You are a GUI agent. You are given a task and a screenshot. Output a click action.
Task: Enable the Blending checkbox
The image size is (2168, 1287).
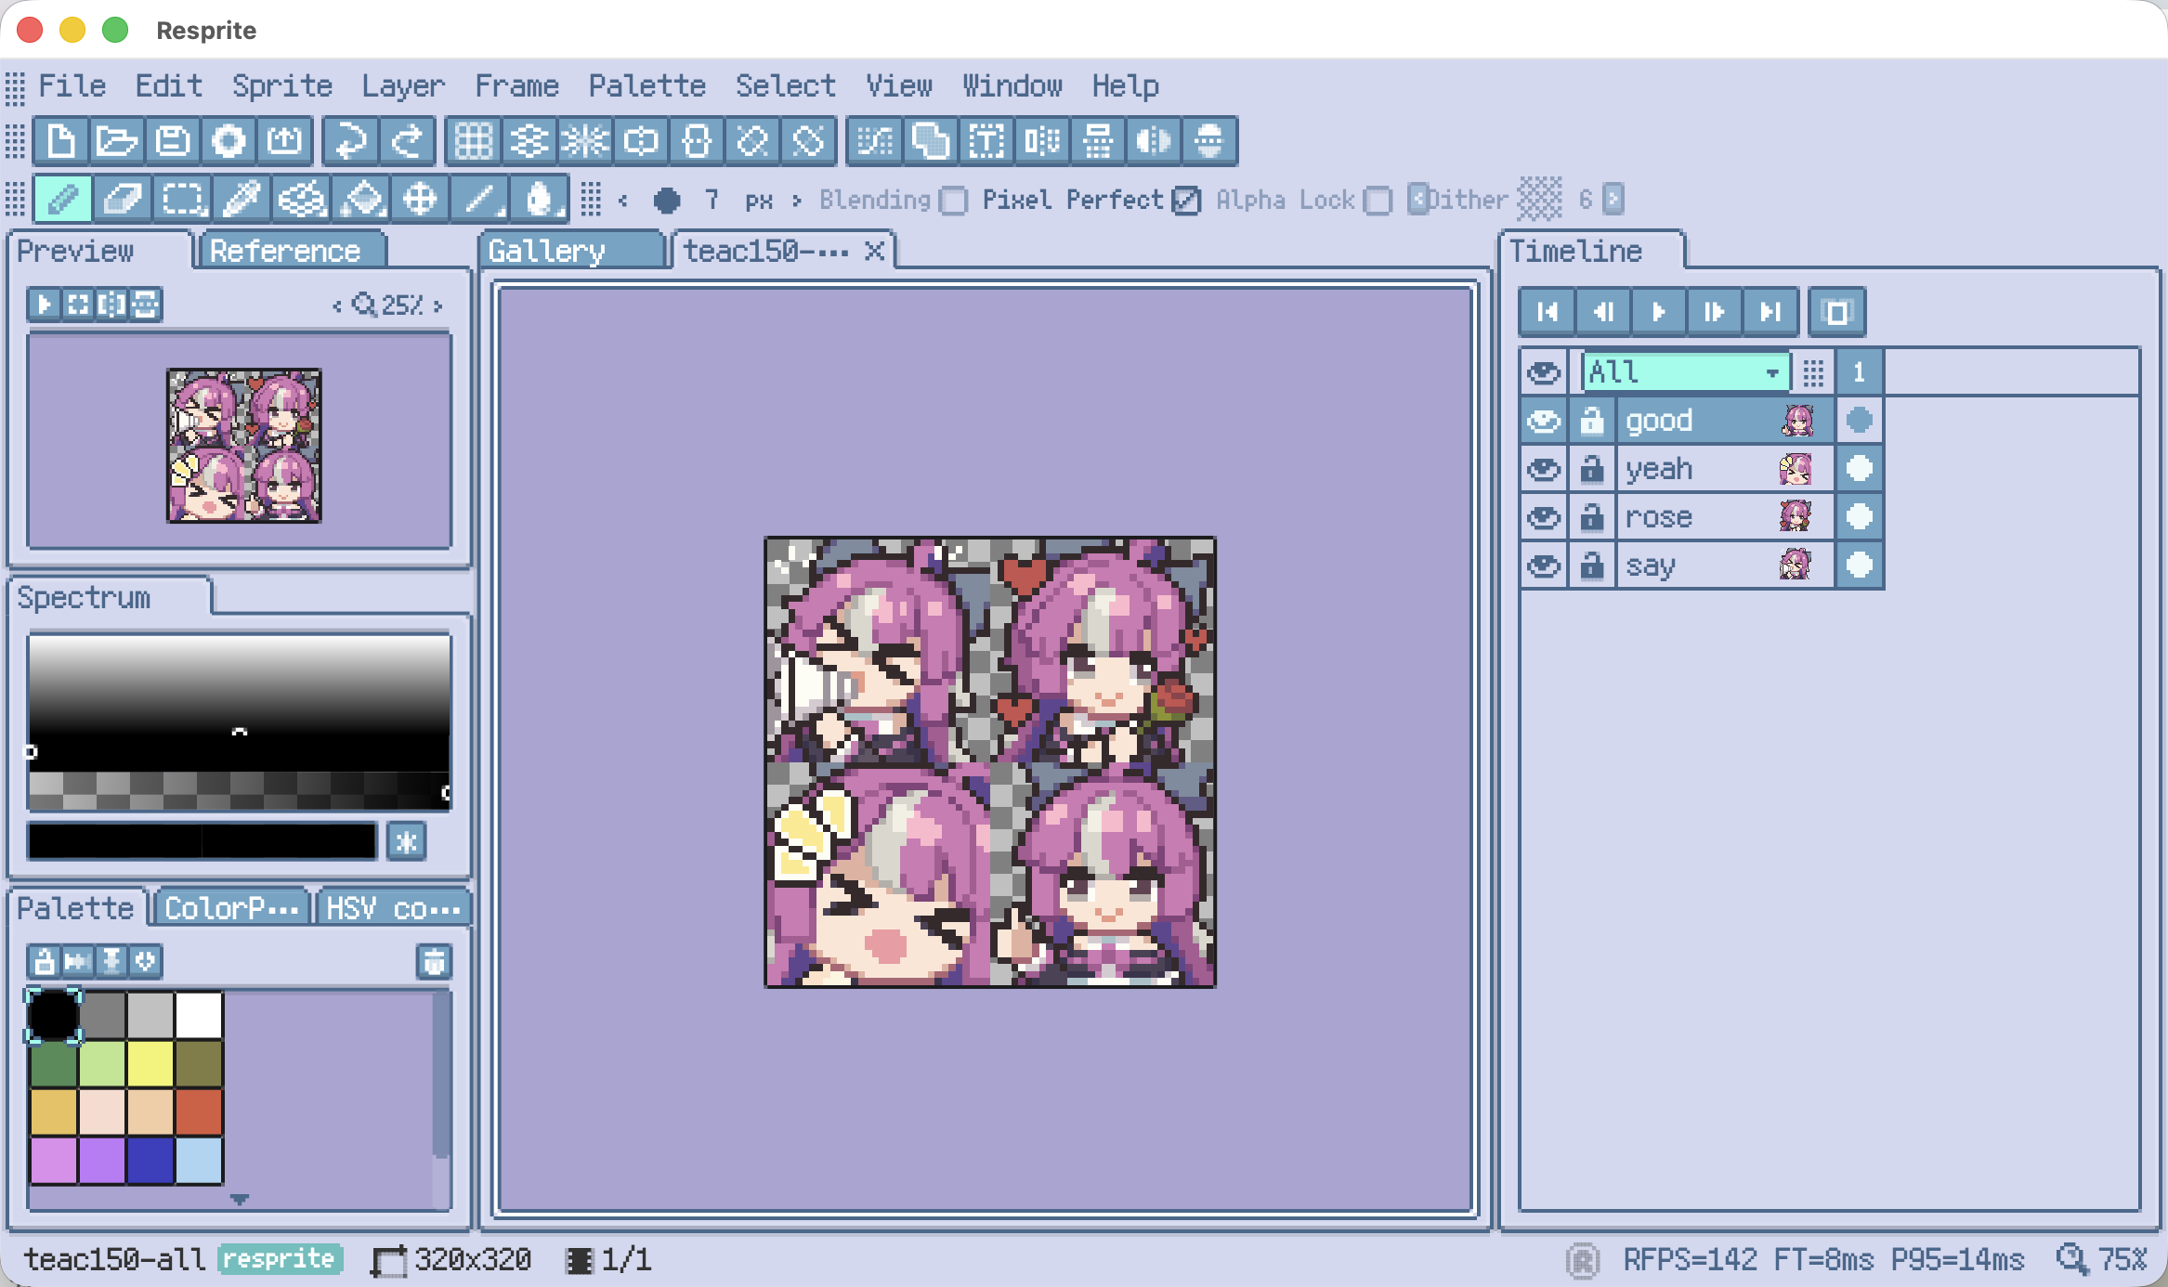[954, 201]
